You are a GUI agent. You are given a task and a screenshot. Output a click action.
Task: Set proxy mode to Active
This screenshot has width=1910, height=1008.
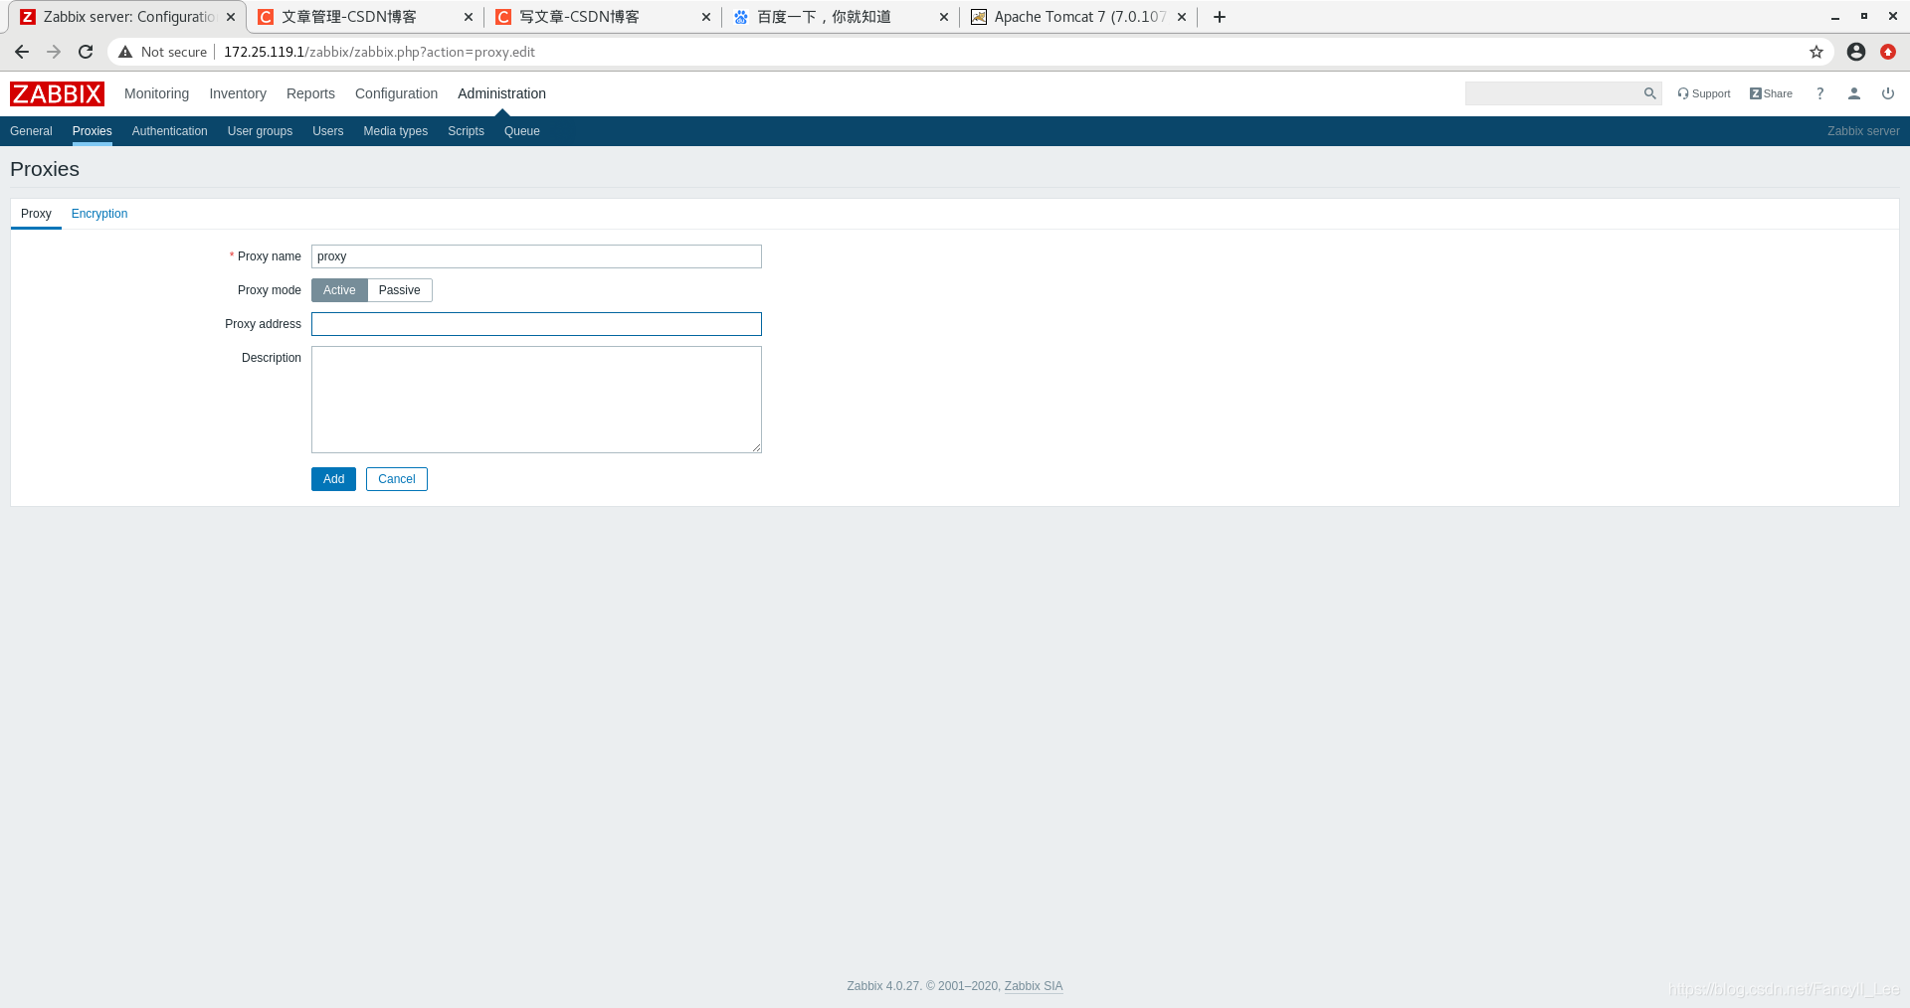pos(339,290)
